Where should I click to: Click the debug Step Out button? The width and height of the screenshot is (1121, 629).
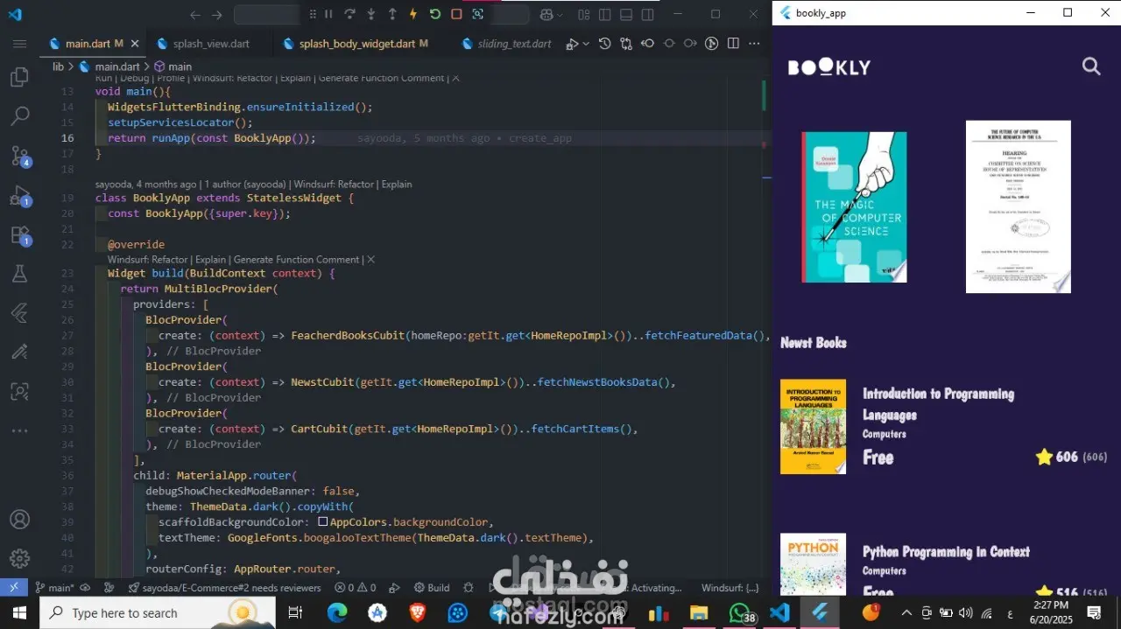point(391,14)
